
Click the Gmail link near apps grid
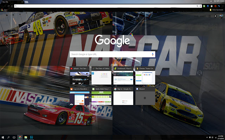pyautogui.click(x=196, y=16)
